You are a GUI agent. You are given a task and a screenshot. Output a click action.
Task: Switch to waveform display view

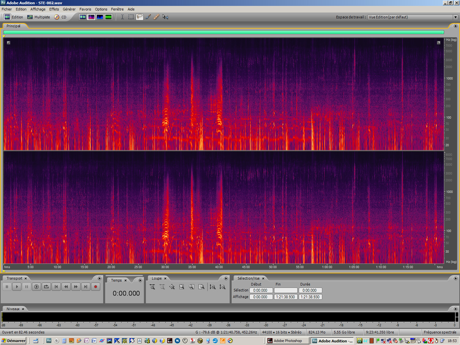click(83, 17)
